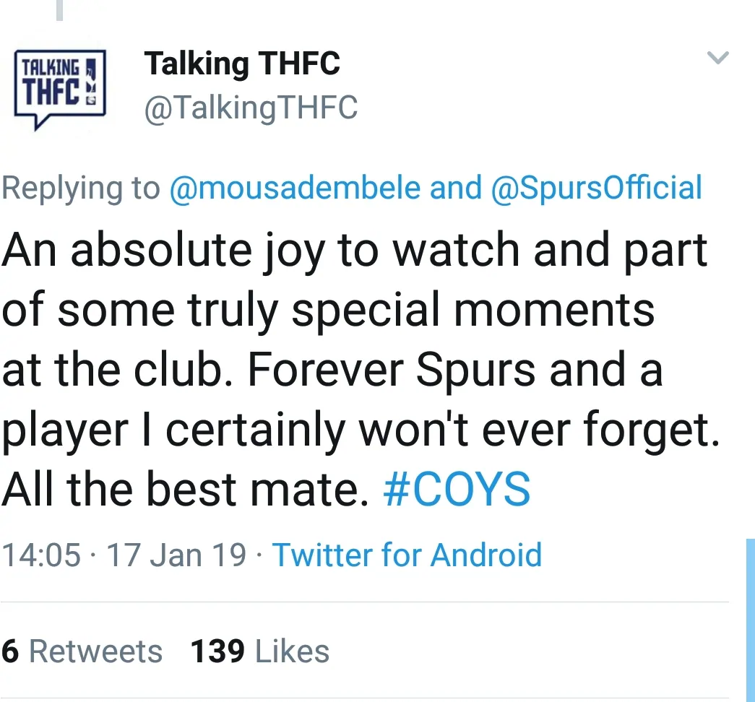View the 139 Likes list
This screenshot has height=702, width=755.
click(x=259, y=651)
